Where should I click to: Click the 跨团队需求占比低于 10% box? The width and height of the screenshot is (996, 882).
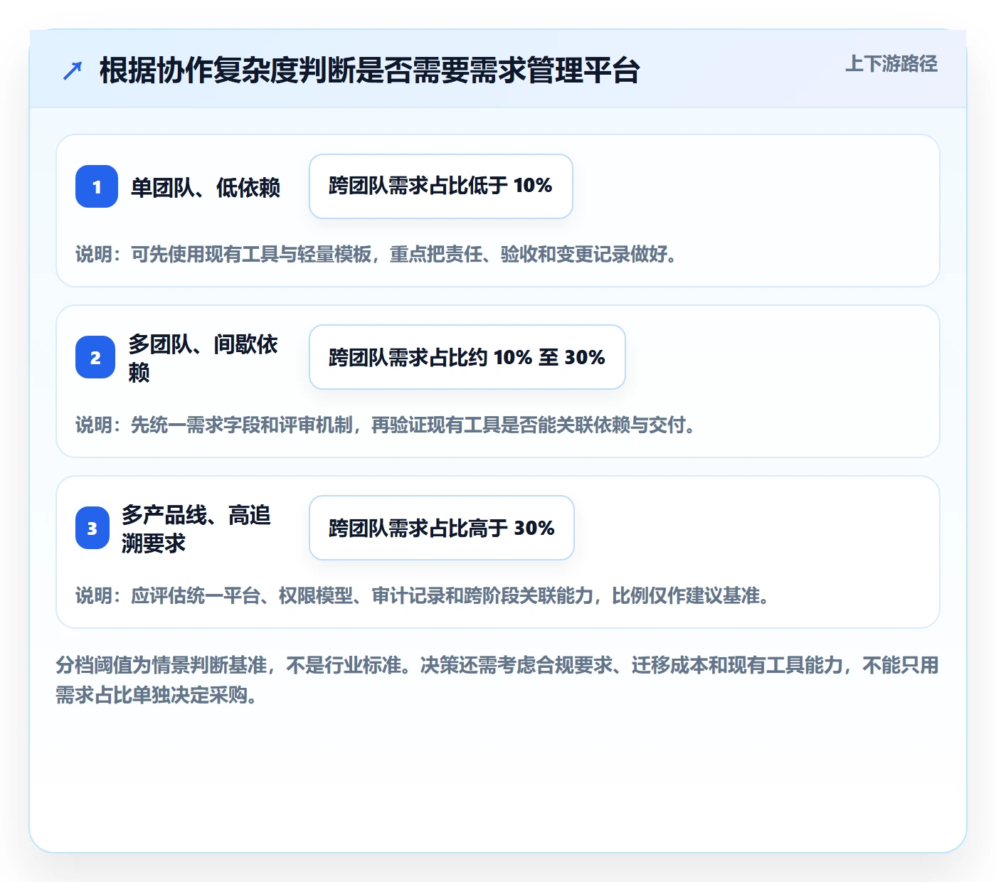pos(441,186)
